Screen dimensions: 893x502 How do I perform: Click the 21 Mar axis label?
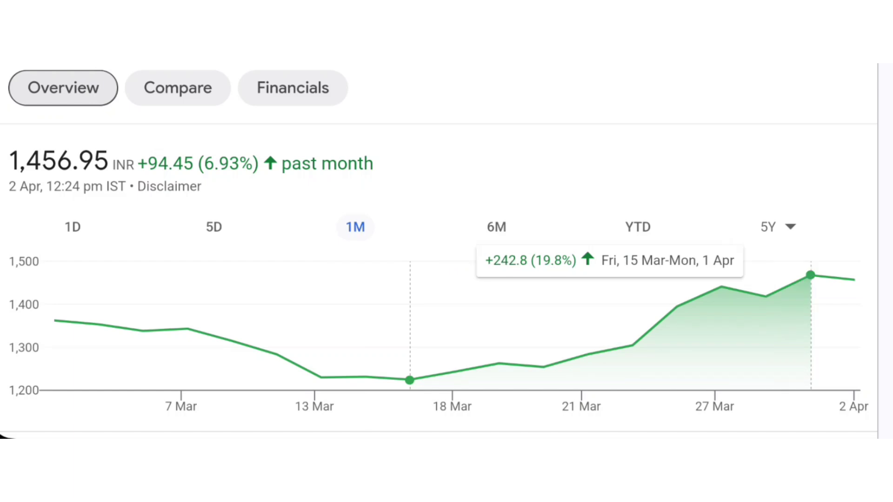(x=581, y=406)
